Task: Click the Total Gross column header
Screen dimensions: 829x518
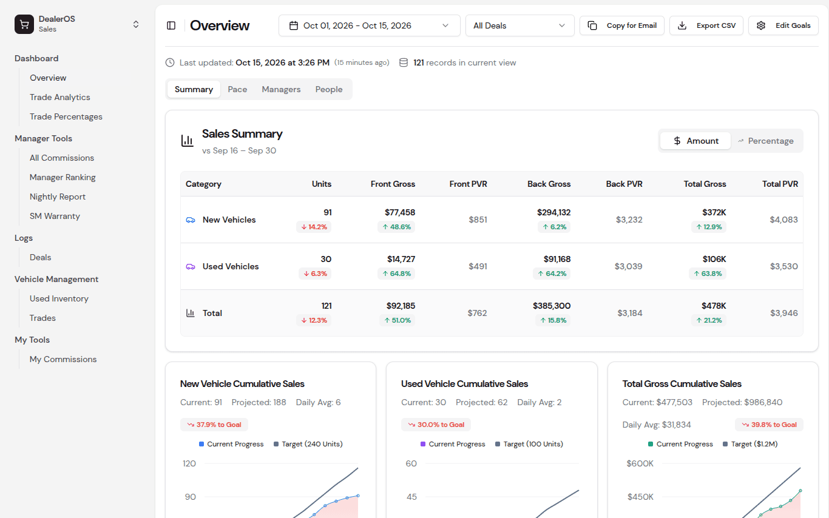Action: pos(705,184)
